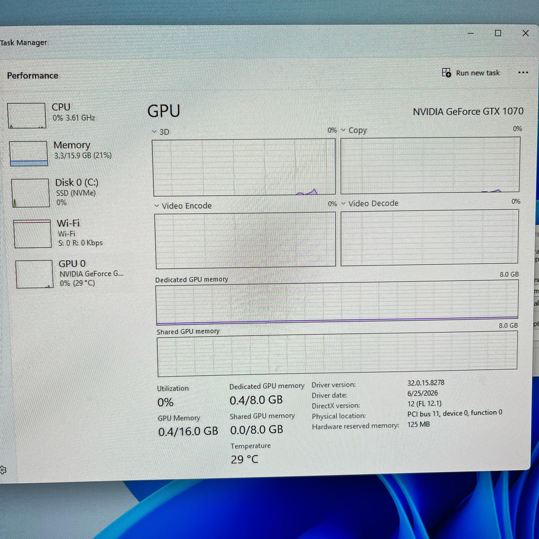The width and height of the screenshot is (539, 539).
Task: Click the 29 °C temperature reading
Action: point(244,459)
